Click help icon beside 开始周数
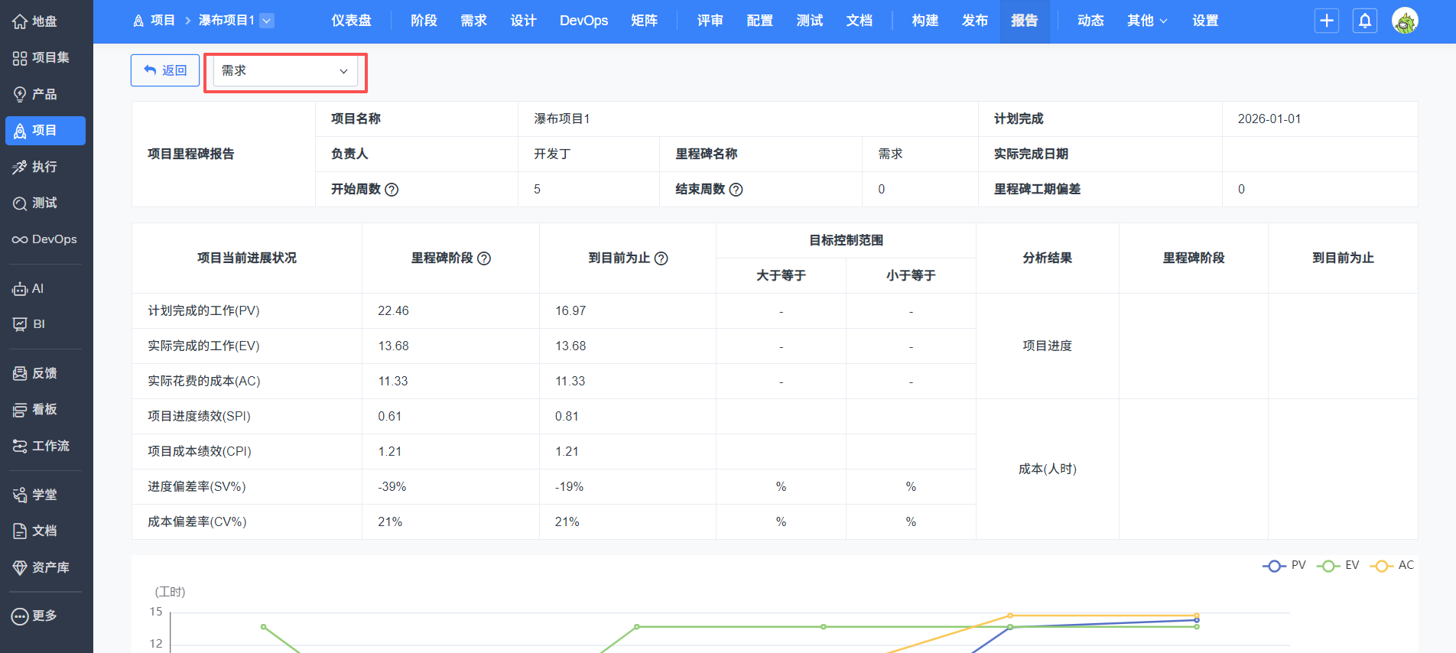Screen dimensions: 1456x653 pos(392,190)
